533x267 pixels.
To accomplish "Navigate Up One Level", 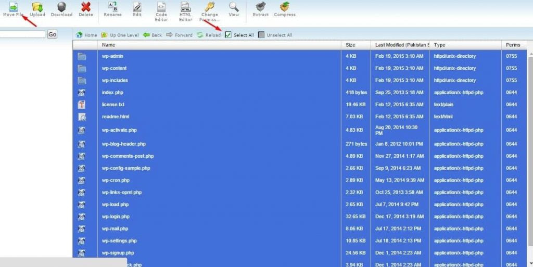I will 120,35.
